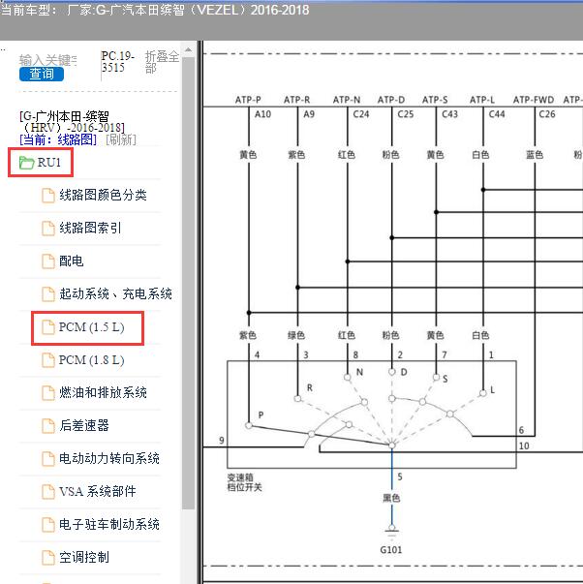583x584 pixels.
Task: Click the 查询 search button
Action: point(42,74)
